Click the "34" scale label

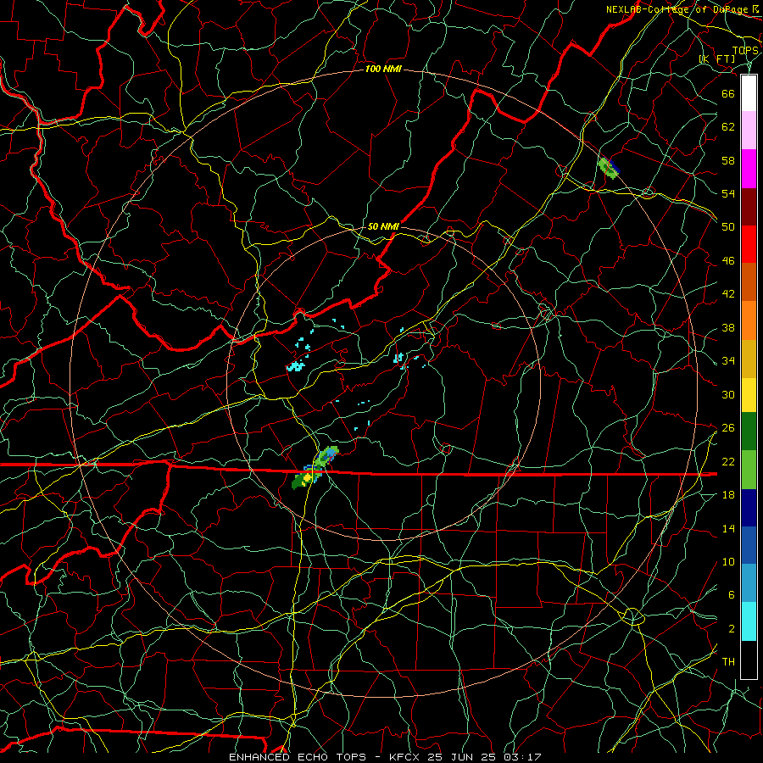tap(728, 361)
